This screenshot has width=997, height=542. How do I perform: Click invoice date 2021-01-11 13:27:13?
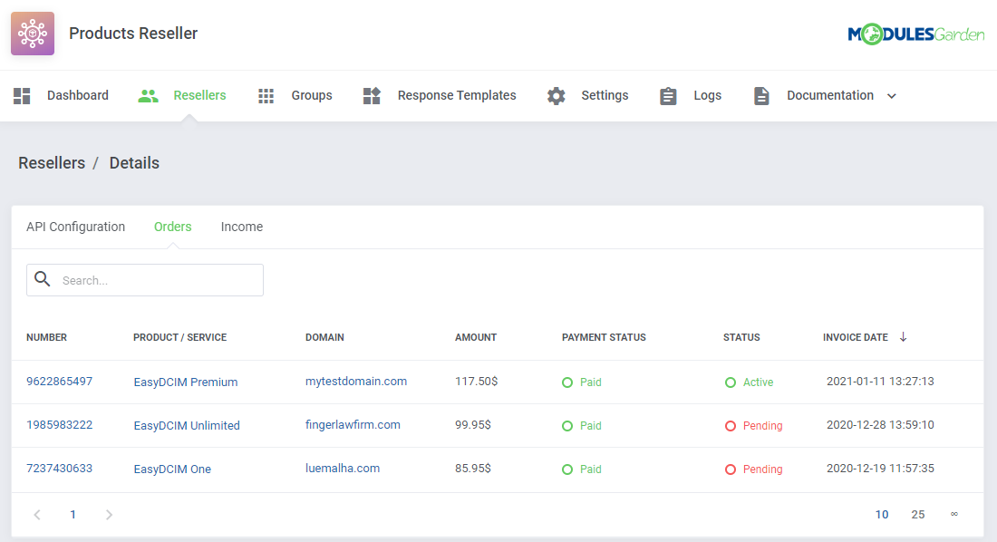point(880,381)
